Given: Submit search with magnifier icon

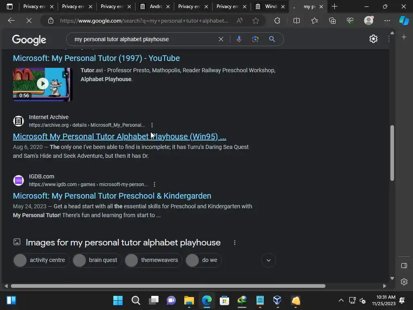Looking at the screenshot, I should [272, 39].
